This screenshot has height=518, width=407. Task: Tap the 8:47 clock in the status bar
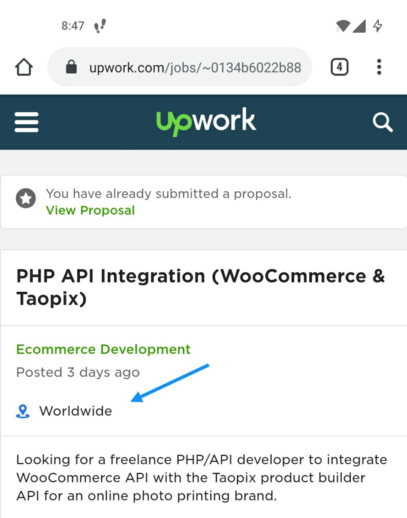[73, 26]
